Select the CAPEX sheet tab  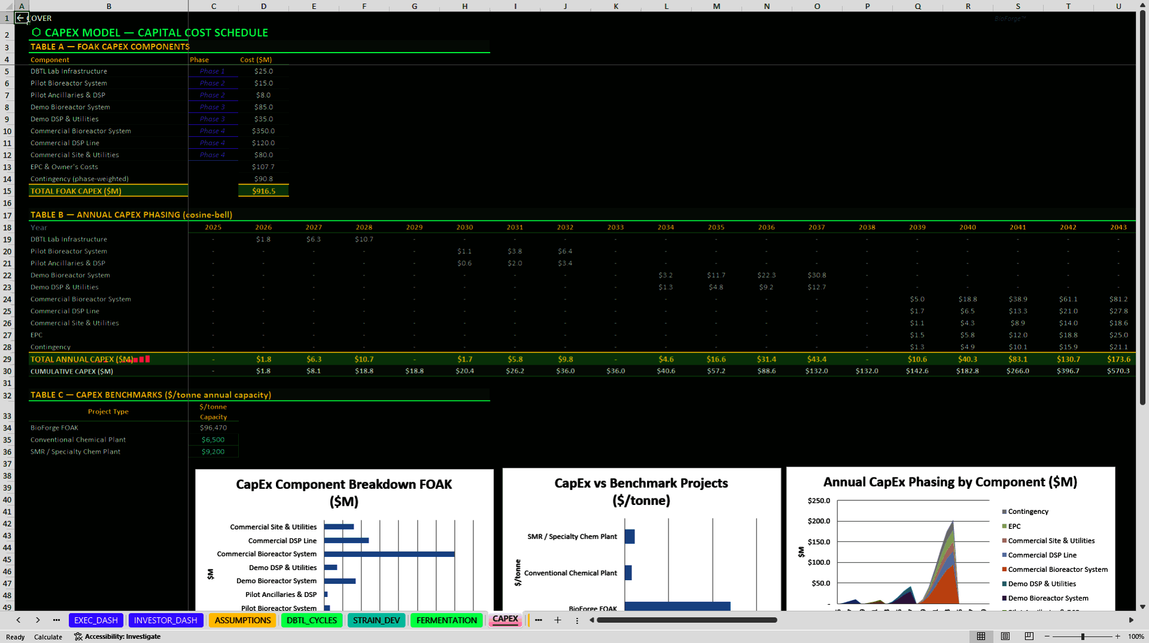point(506,620)
